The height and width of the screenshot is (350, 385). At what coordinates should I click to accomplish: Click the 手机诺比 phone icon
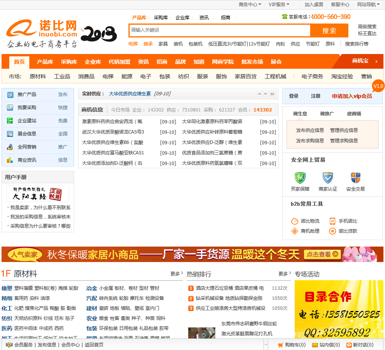333,221
